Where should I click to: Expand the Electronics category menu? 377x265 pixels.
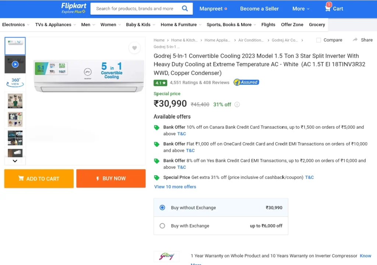16,25
